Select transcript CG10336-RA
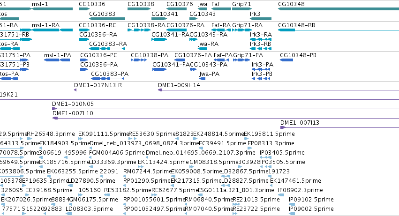 pyautogui.click(x=84, y=39)
